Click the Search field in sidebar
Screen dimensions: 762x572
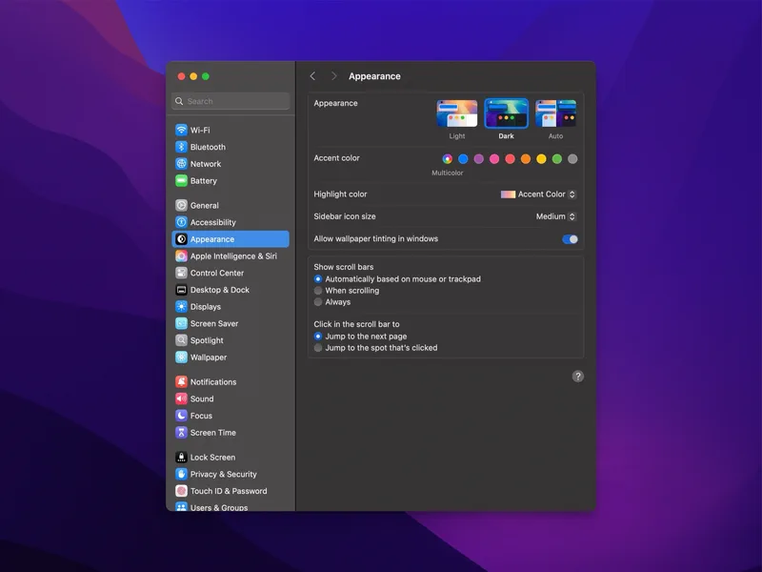coord(231,101)
